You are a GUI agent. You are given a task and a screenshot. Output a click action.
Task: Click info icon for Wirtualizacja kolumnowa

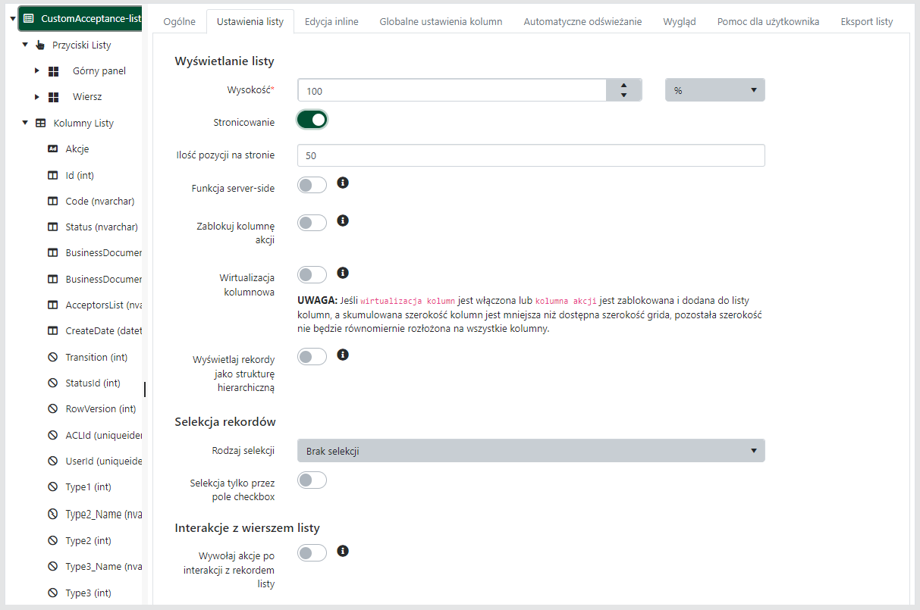(x=343, y=272)
